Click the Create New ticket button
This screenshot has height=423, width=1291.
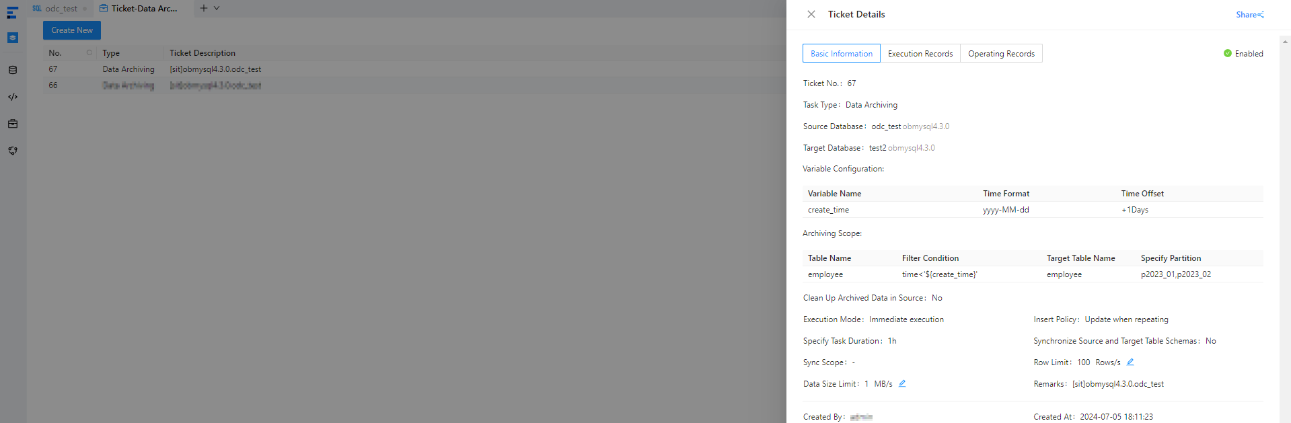[72, 30]
